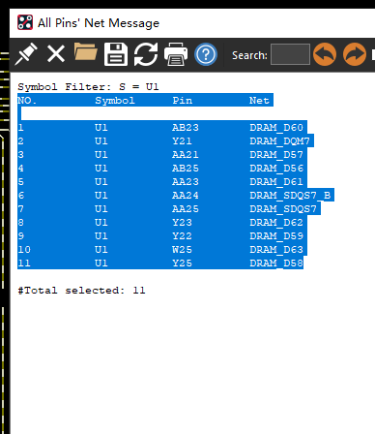The height and width of the screenshot is (434, 375).
Task: Select net DRAM_D58
Action: pos(276,263)
